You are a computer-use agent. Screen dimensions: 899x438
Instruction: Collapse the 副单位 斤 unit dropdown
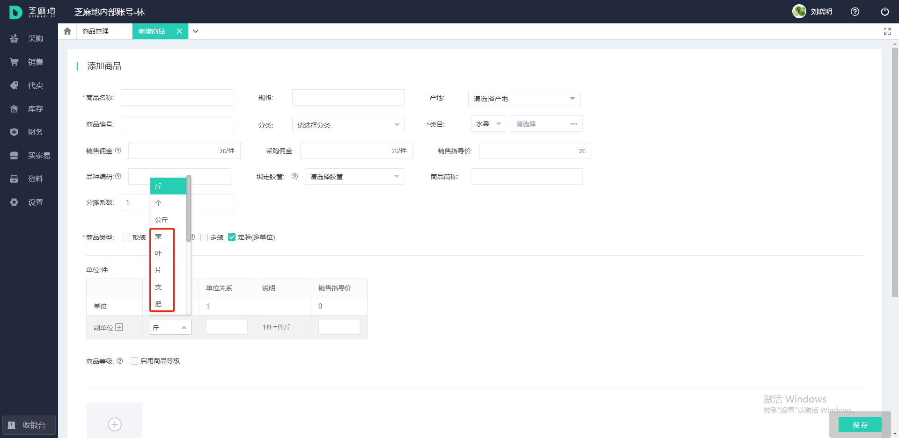[170, 327]
